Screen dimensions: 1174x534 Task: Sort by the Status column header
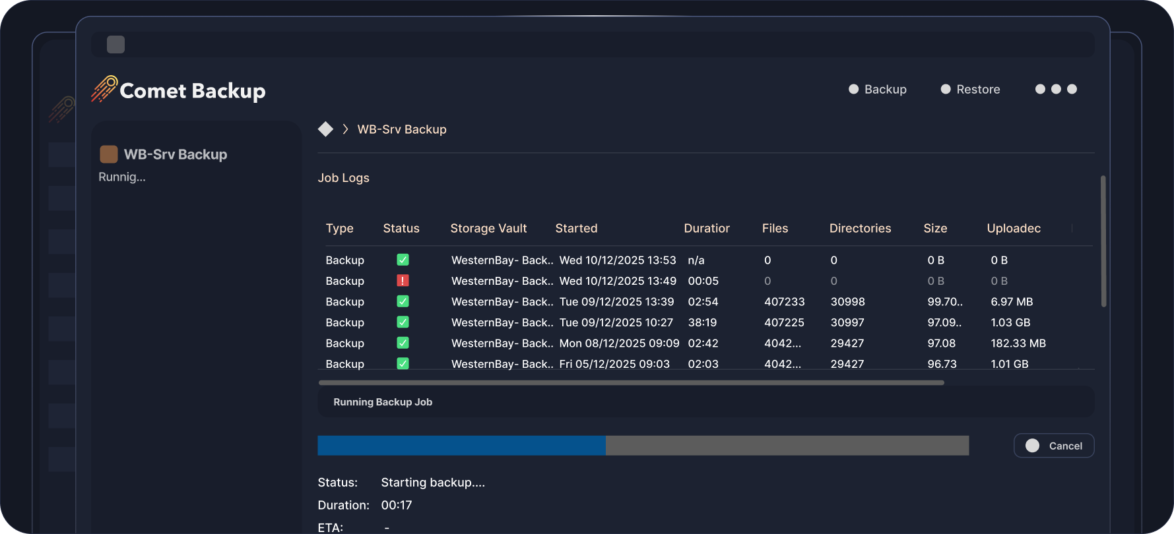pyautogui.click(x=401, y=228)
